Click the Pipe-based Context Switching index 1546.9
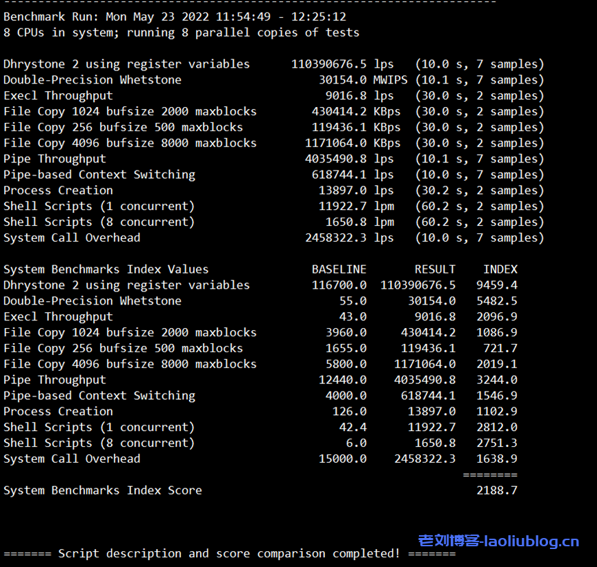597x567 pixels. [x=496, y=396]
